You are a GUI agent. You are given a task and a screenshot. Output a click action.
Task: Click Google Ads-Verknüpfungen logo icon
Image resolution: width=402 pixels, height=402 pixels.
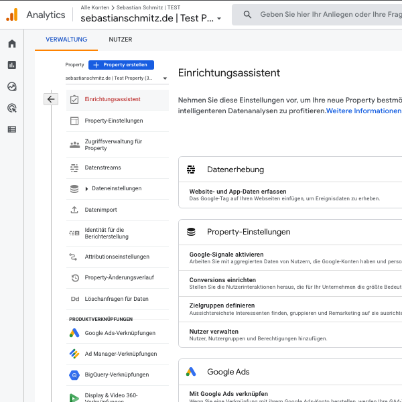click(74, 333)
